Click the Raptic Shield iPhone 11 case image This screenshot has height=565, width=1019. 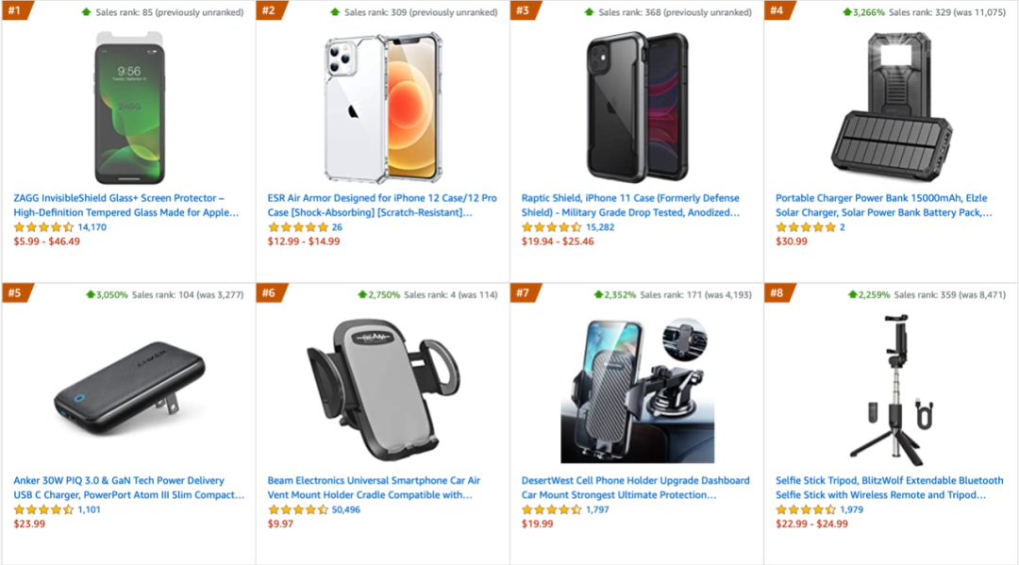tap(637, 108)
